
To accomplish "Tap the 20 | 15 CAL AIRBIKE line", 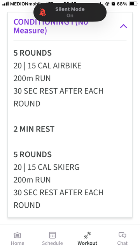I will coord(47,66).
